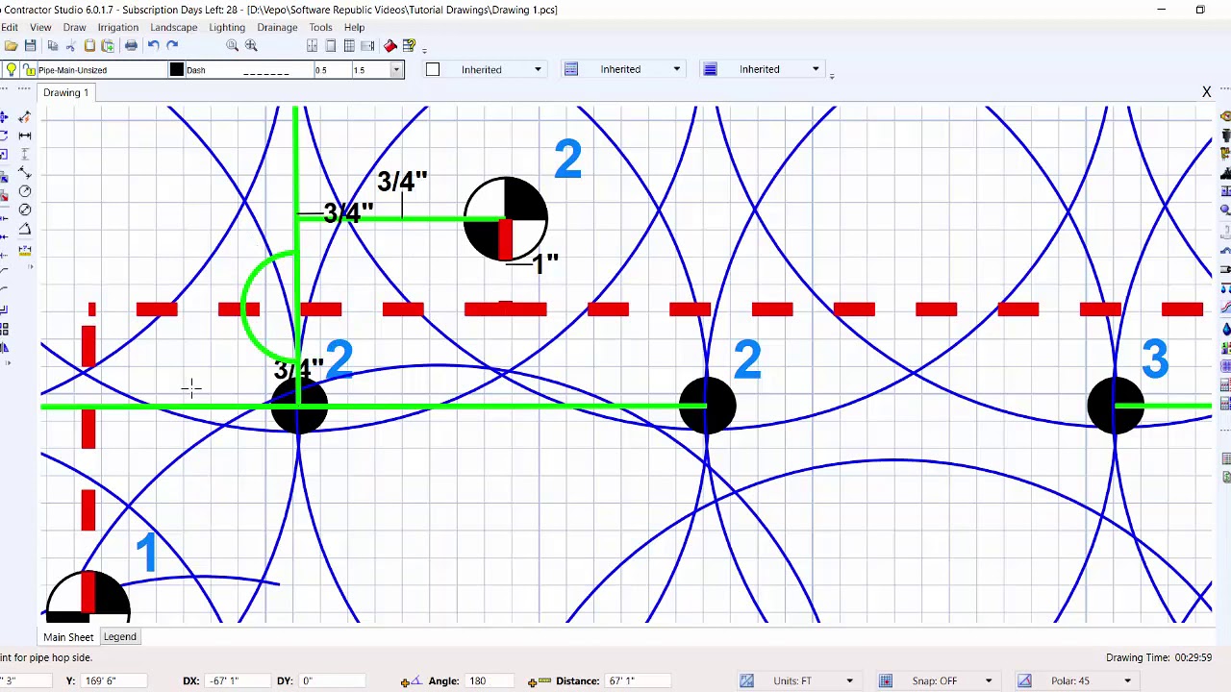Toggle the layer lock icon
Viewport: 1231px width, 692px height.
pos(30,69)
